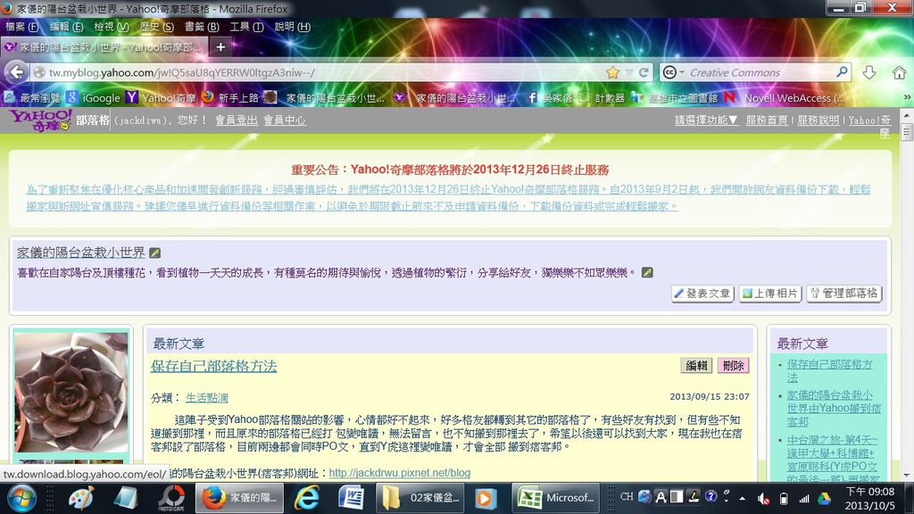
Task: Reload the page with the refresh icon
Action: point(644,72)
